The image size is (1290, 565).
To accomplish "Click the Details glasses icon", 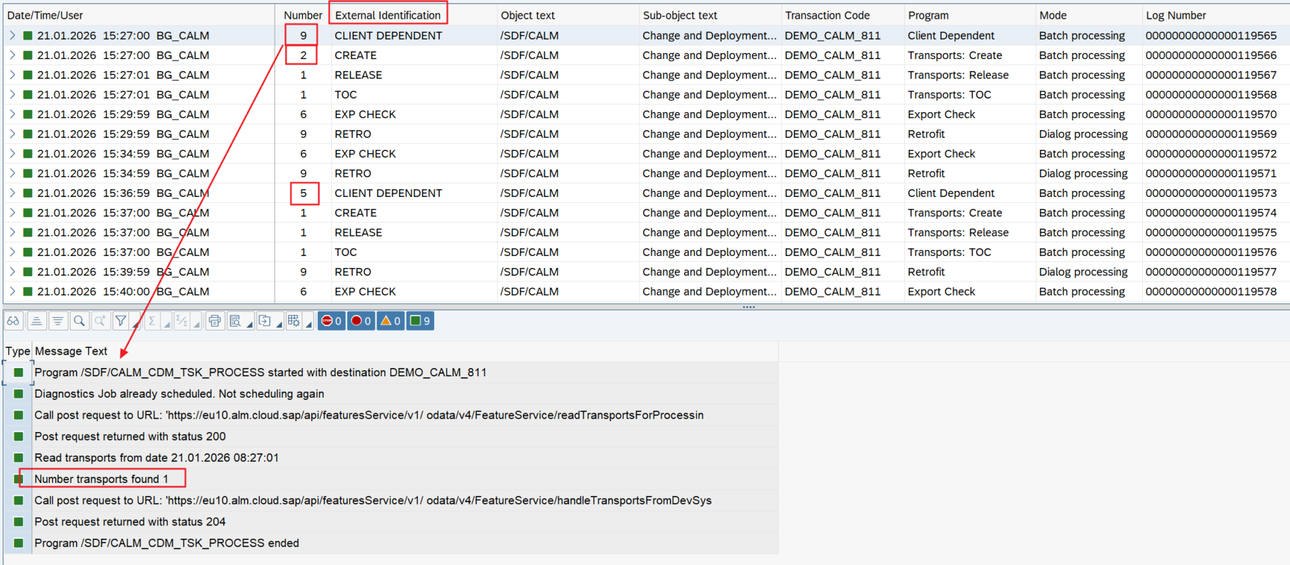I will (13, 321).
